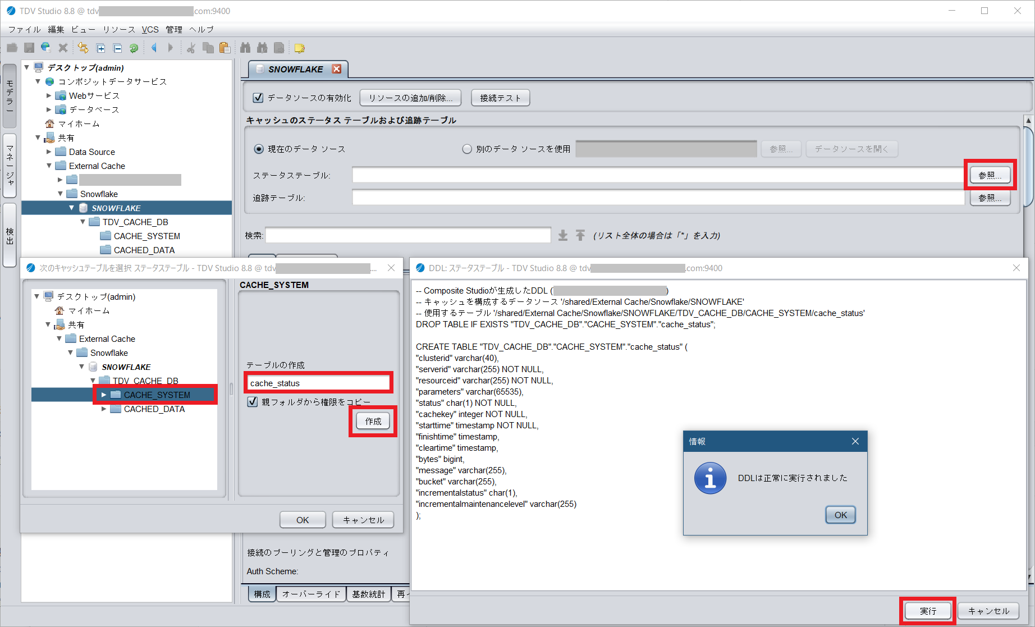Click the cache_status table name field

point(318,383)
